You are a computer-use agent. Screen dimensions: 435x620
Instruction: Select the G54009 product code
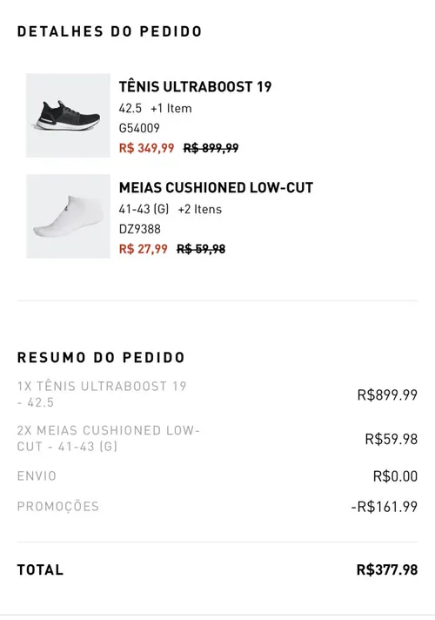click(139, 128)
